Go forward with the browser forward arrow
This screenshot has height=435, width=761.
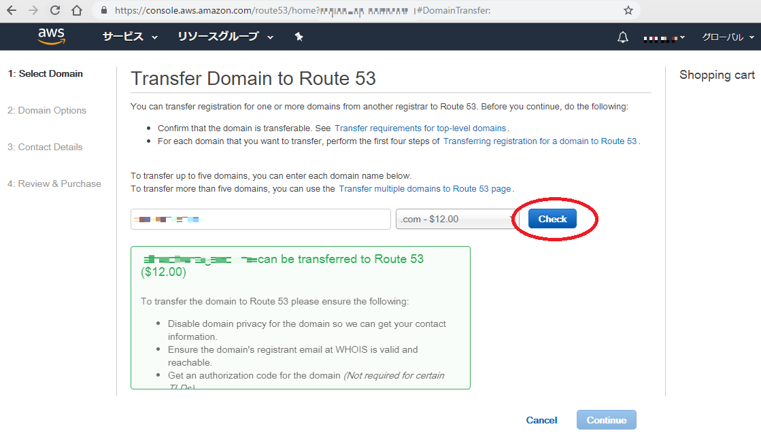click(x=33, y=10)
